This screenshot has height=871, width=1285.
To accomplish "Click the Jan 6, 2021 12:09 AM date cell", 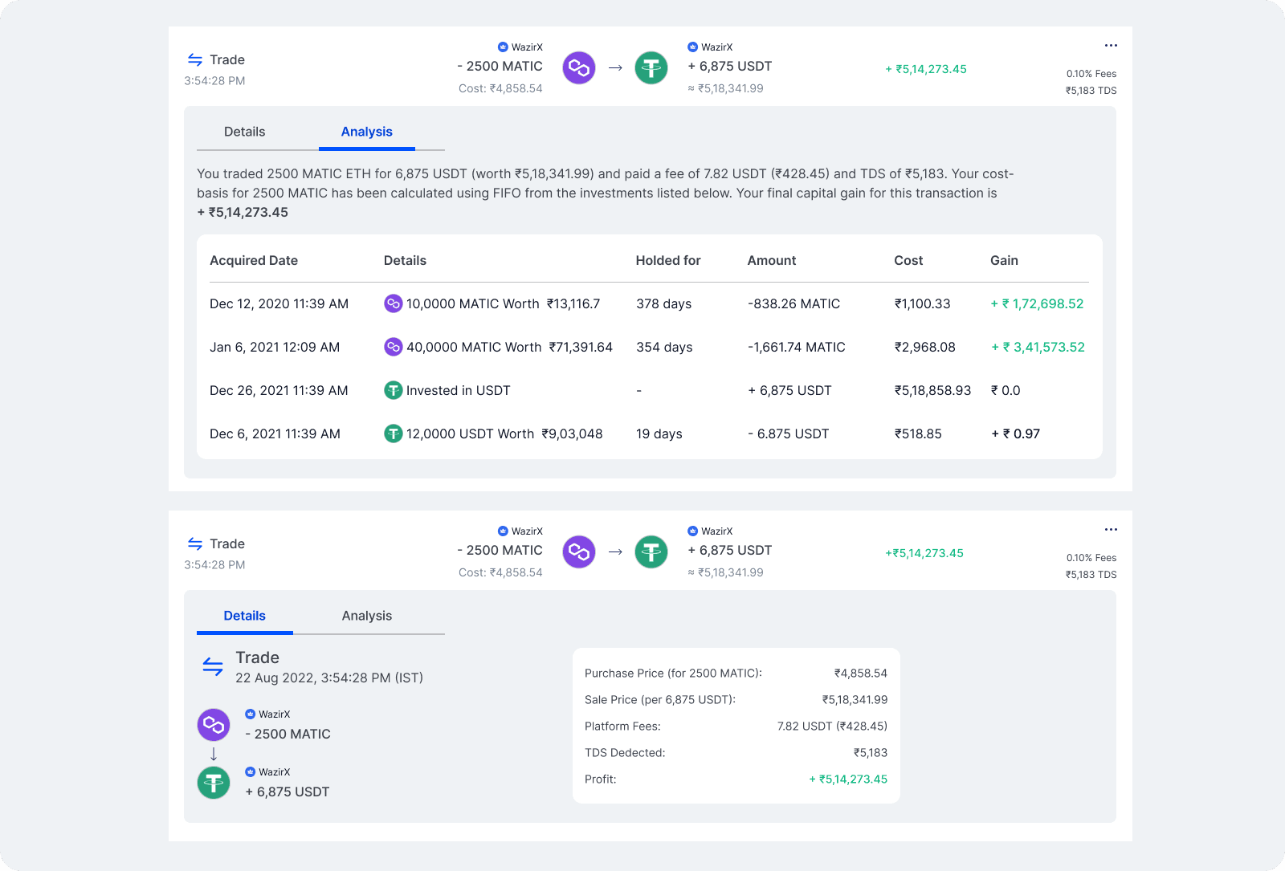I will (275, 347).
